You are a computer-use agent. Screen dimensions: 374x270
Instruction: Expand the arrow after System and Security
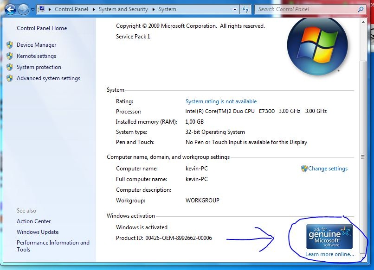[154, 10]
